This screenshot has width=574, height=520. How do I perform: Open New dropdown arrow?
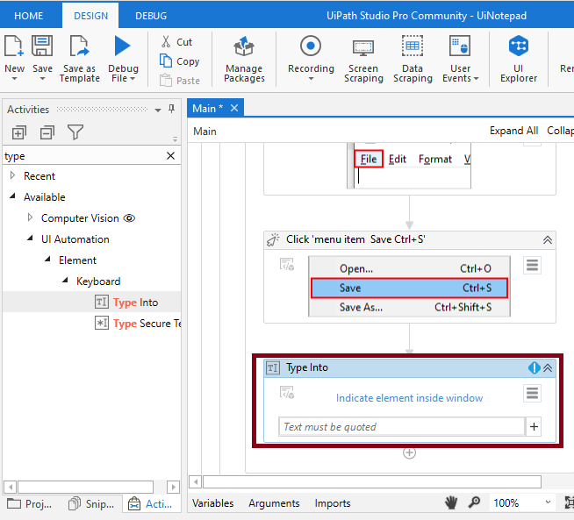(x=14, y=79)
